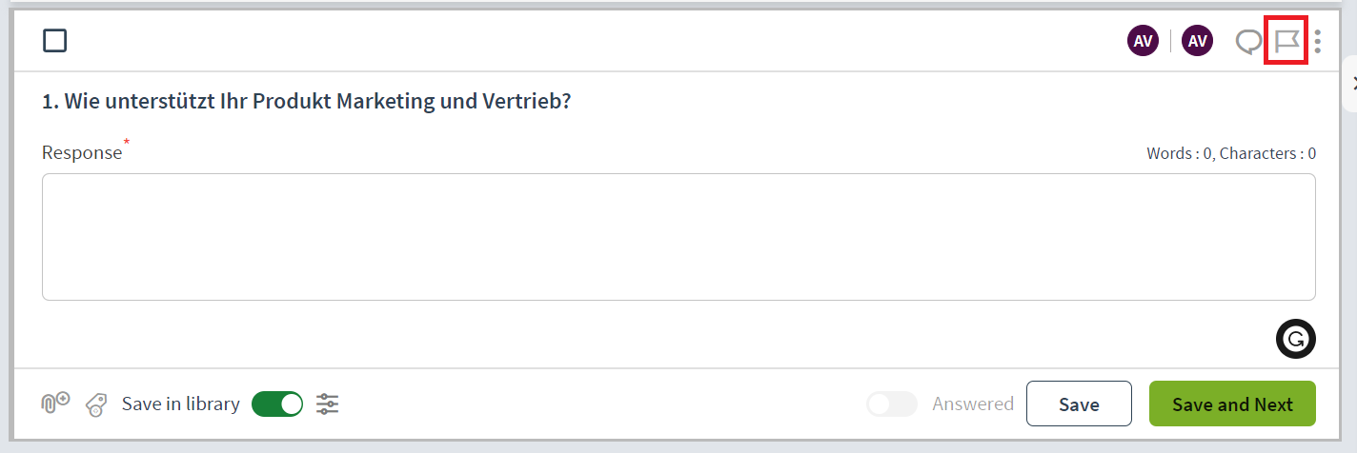The image size is (1357, 453).
Task: Click the Save button
Action: pyautogui.click(x=1079, y=404)
